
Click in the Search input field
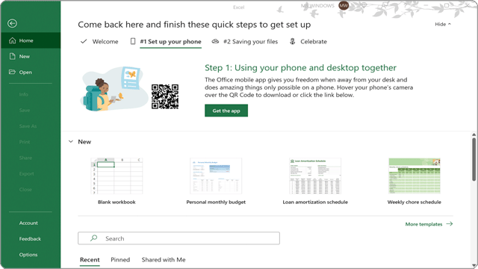pos(179,238)
